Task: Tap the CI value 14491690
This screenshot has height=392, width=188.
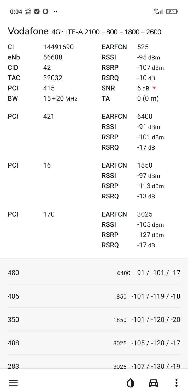Action: click(x=58, y=47)
